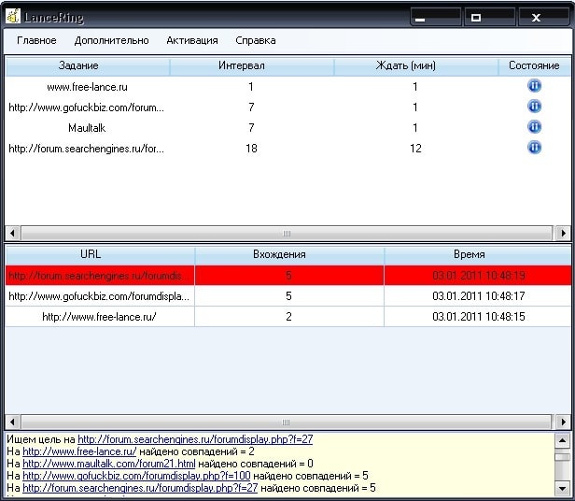Screen dimensions: 575x501
Task: Sort tasks by Интервал column header
Action: (x=241, y=65)
